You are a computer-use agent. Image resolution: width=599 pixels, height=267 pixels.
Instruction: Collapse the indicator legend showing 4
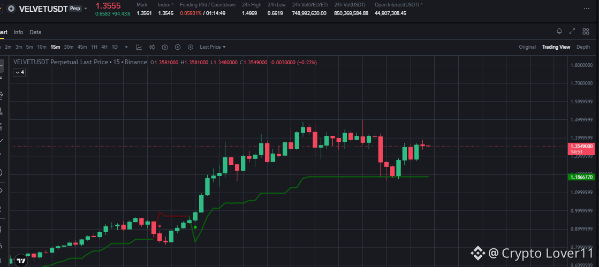point(19,72)
